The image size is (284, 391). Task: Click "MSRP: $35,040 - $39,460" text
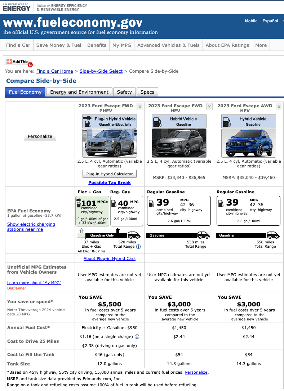pyautogui.click(x=249, y=177)
